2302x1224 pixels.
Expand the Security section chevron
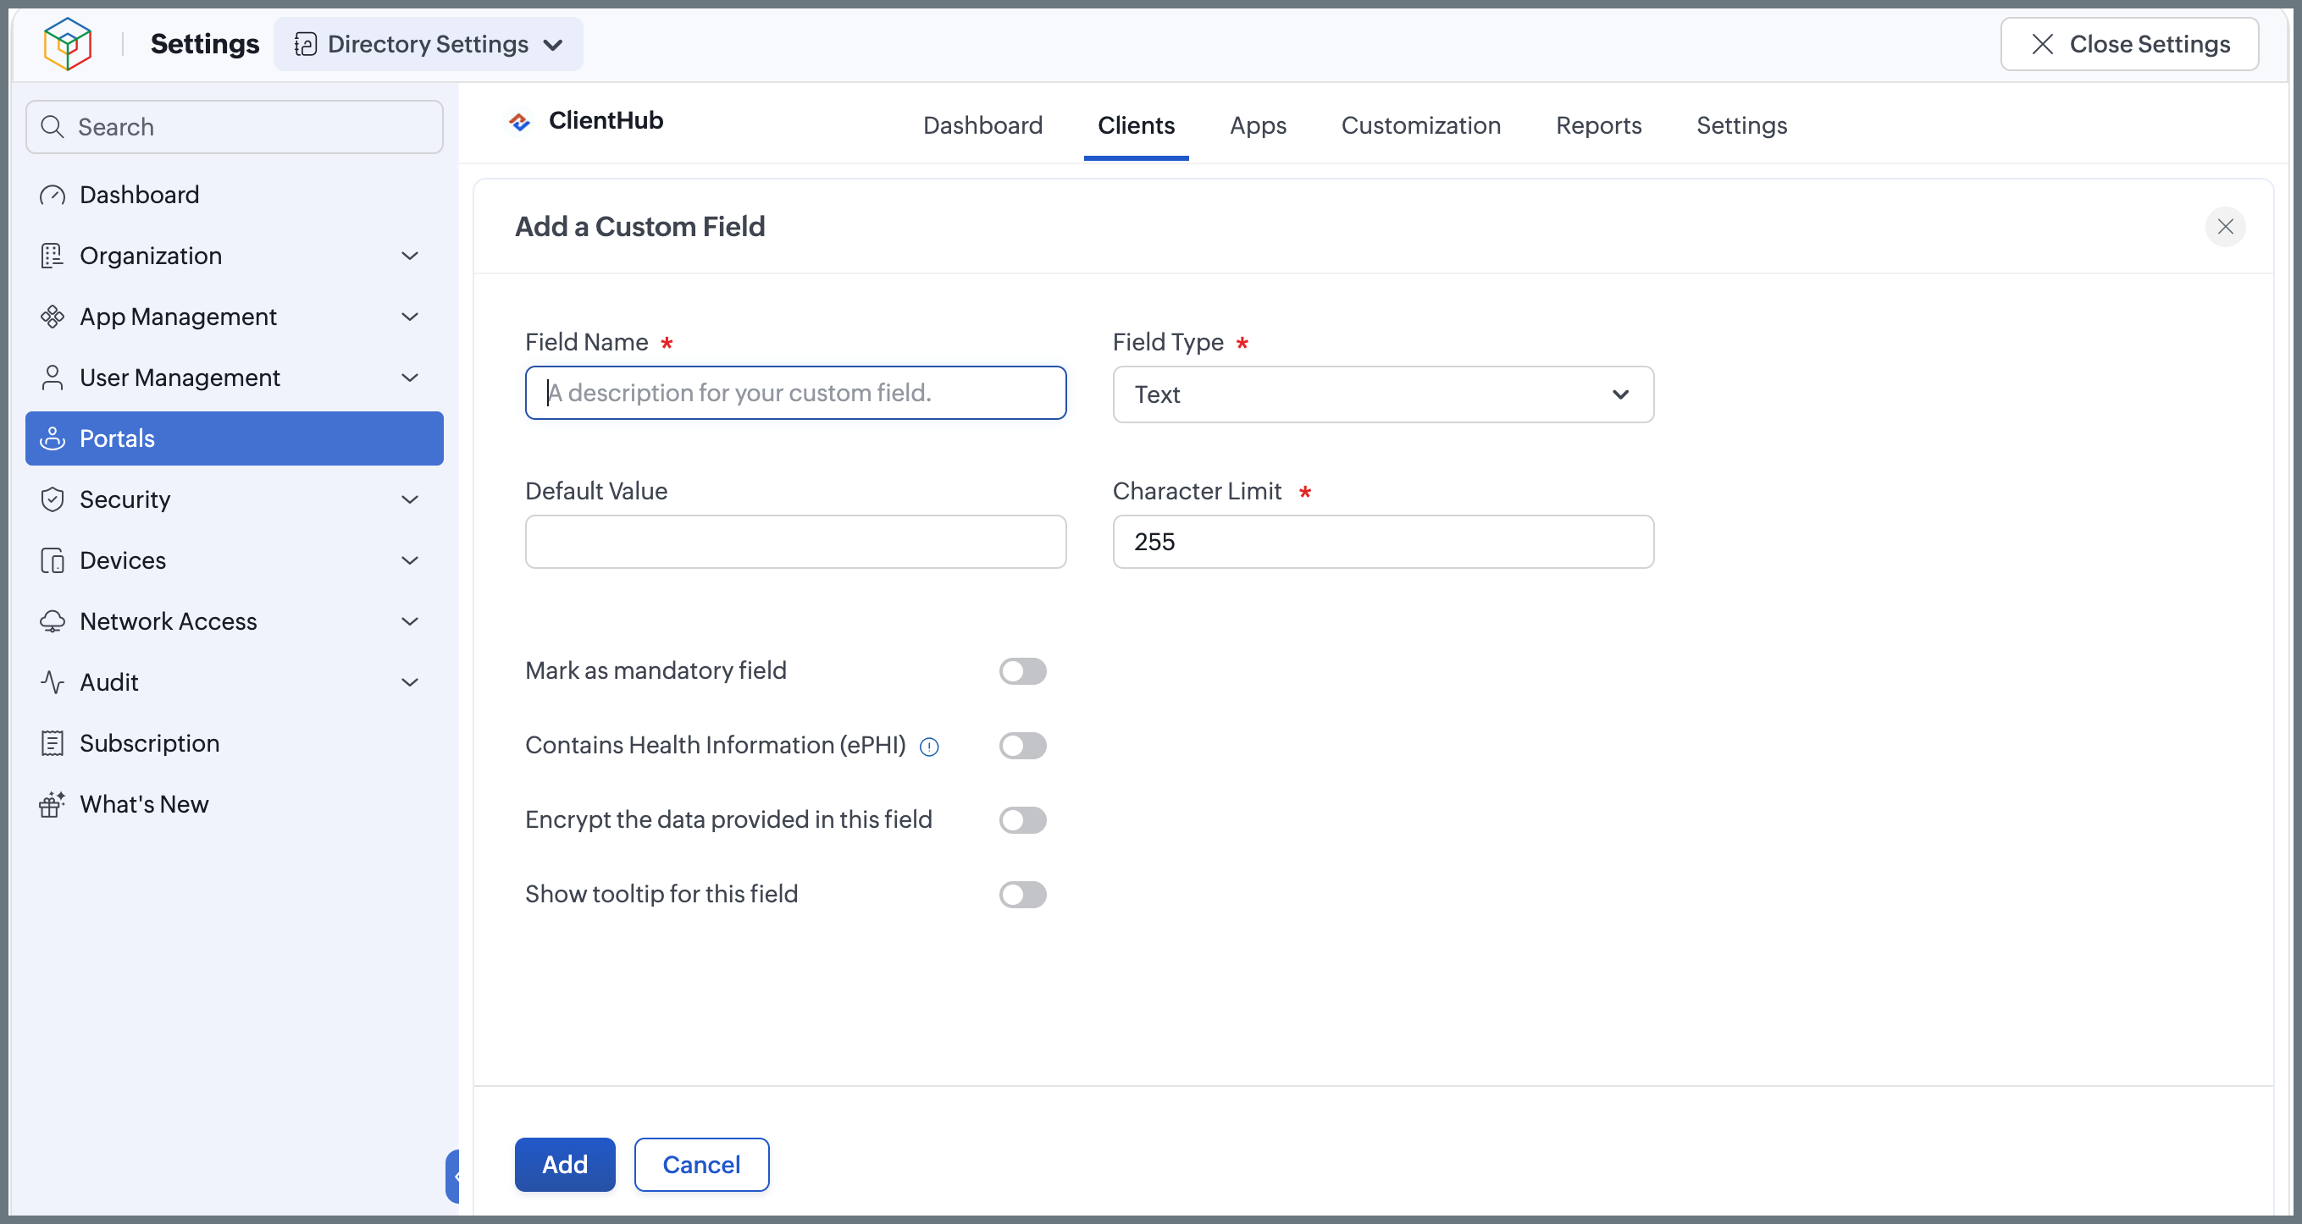tap(410, 500)
